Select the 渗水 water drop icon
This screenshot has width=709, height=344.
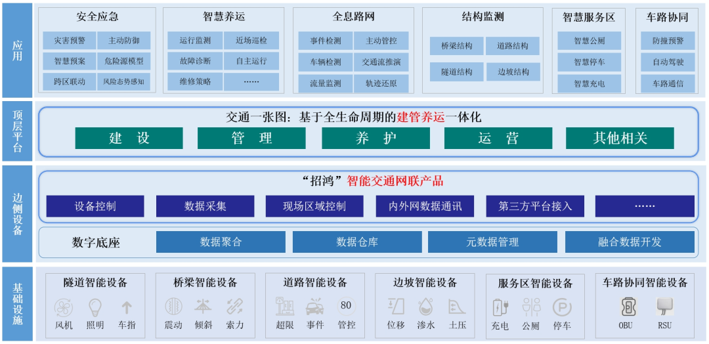click(x=425, y=307)
